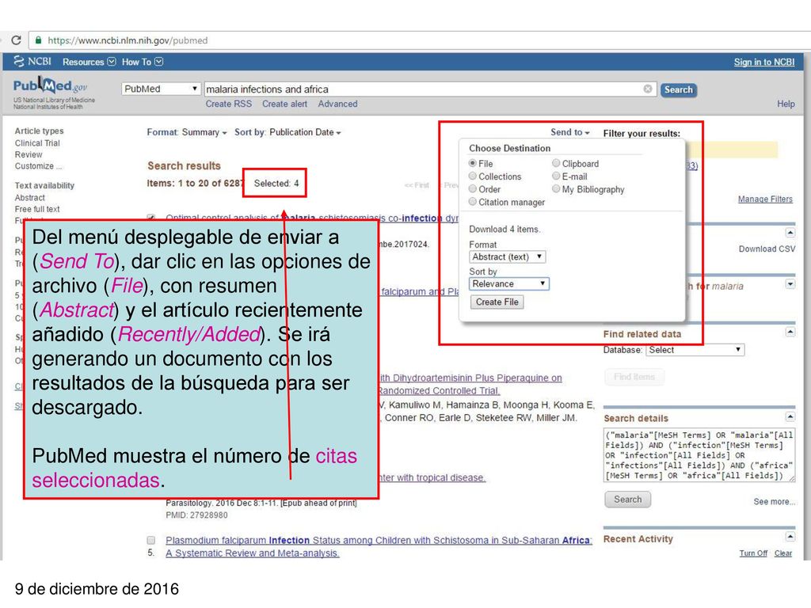Image resolution: width=811 pixels, height=608 pixels.
Task: Check the box for result number 5
Action: tap(151, 540)
